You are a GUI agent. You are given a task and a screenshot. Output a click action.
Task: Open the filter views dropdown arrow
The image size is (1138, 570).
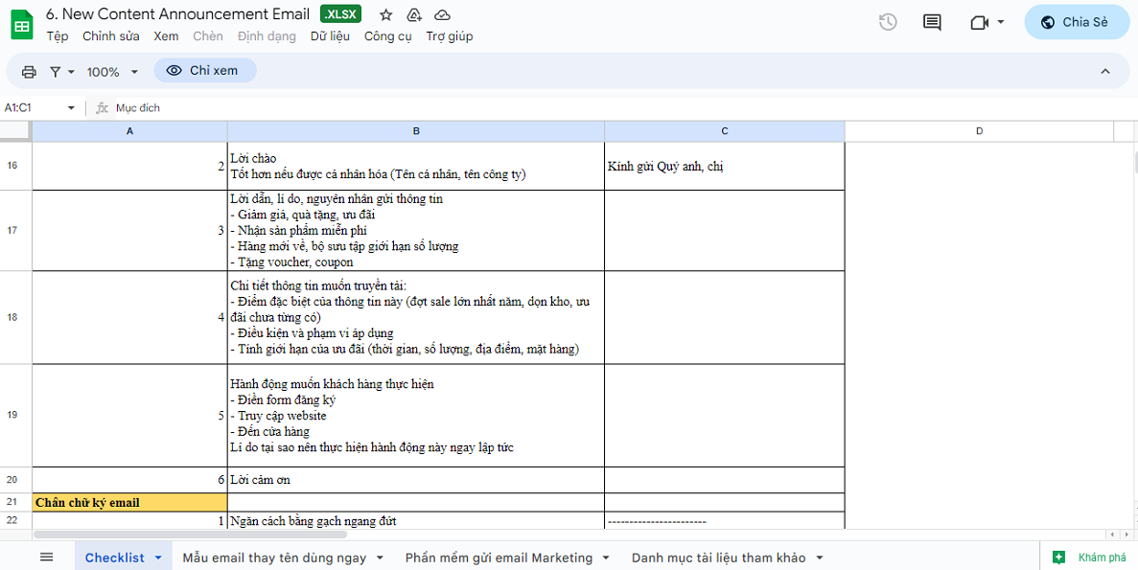tap(71, 72)
